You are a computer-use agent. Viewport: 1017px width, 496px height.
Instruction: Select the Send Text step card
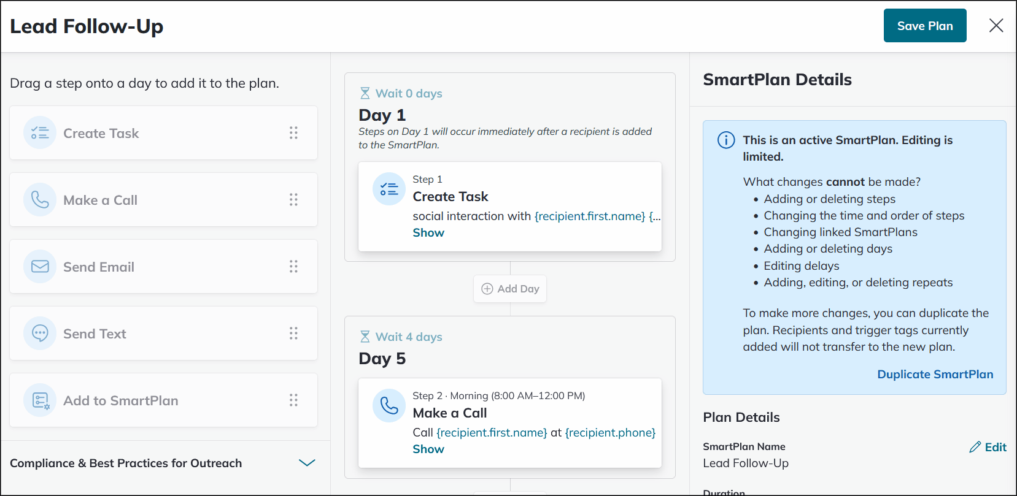click(163, 334)
